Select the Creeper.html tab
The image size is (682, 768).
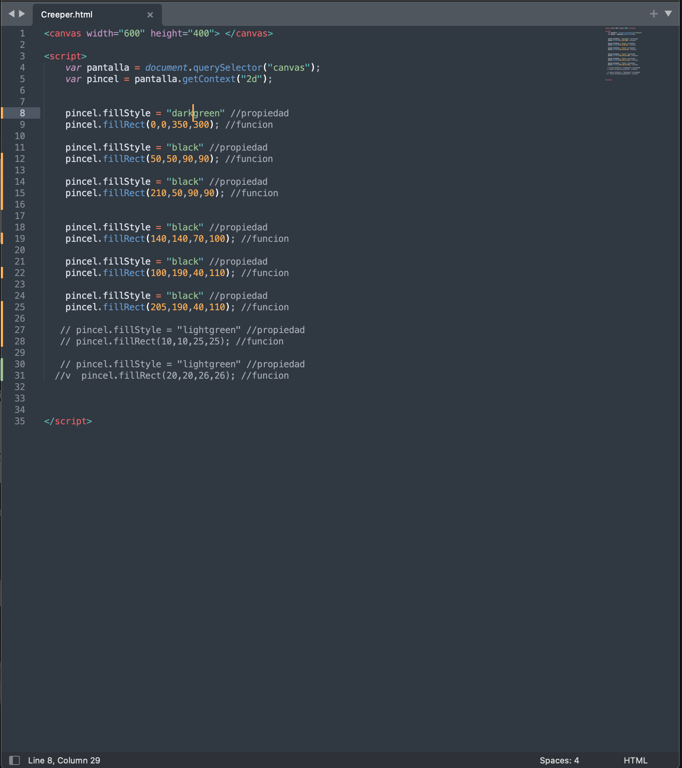pos(97,14)
